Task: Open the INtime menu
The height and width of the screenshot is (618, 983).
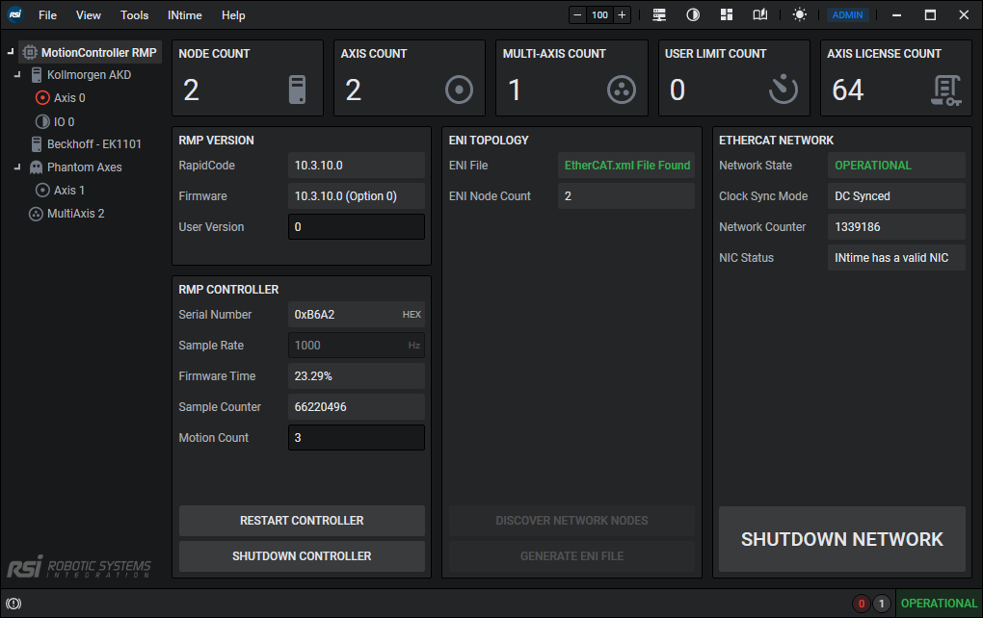Action: tap(184, 15)
